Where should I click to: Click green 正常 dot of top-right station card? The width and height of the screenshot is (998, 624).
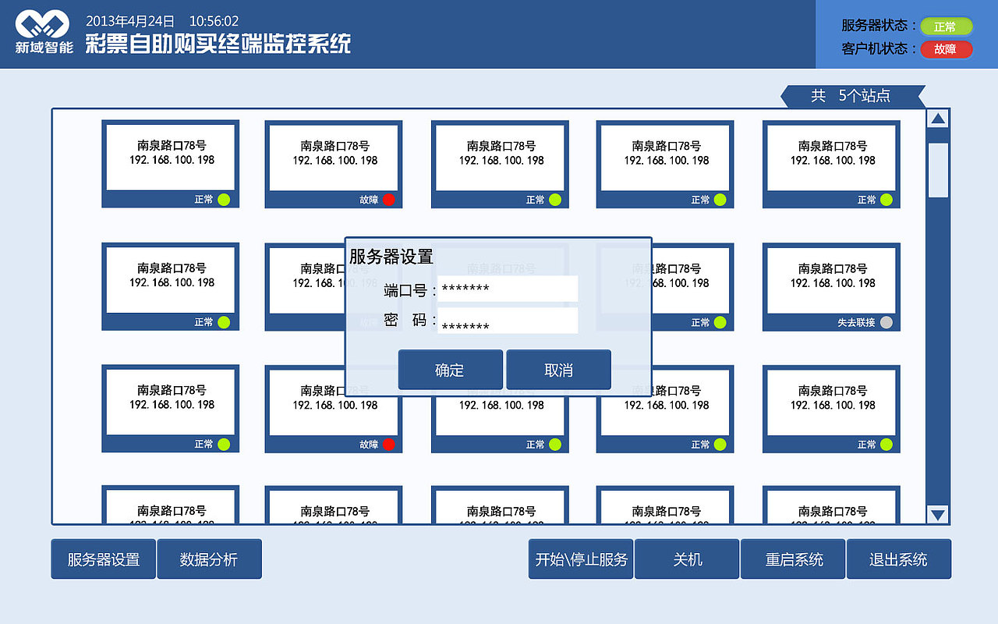tap(886, 200)
